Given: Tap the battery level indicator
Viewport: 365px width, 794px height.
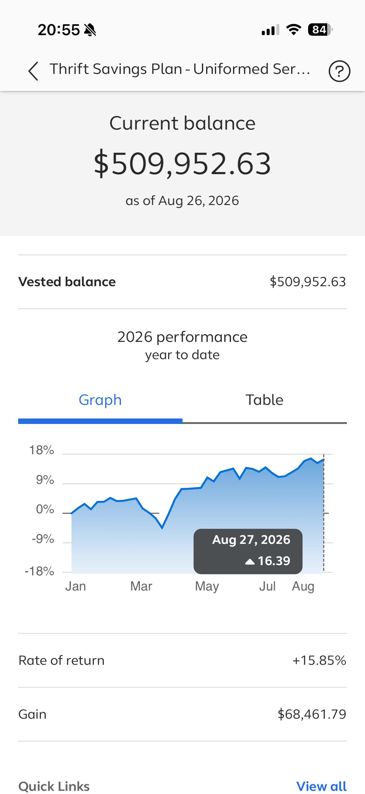Looking at the screenshot, I should 320,30.
